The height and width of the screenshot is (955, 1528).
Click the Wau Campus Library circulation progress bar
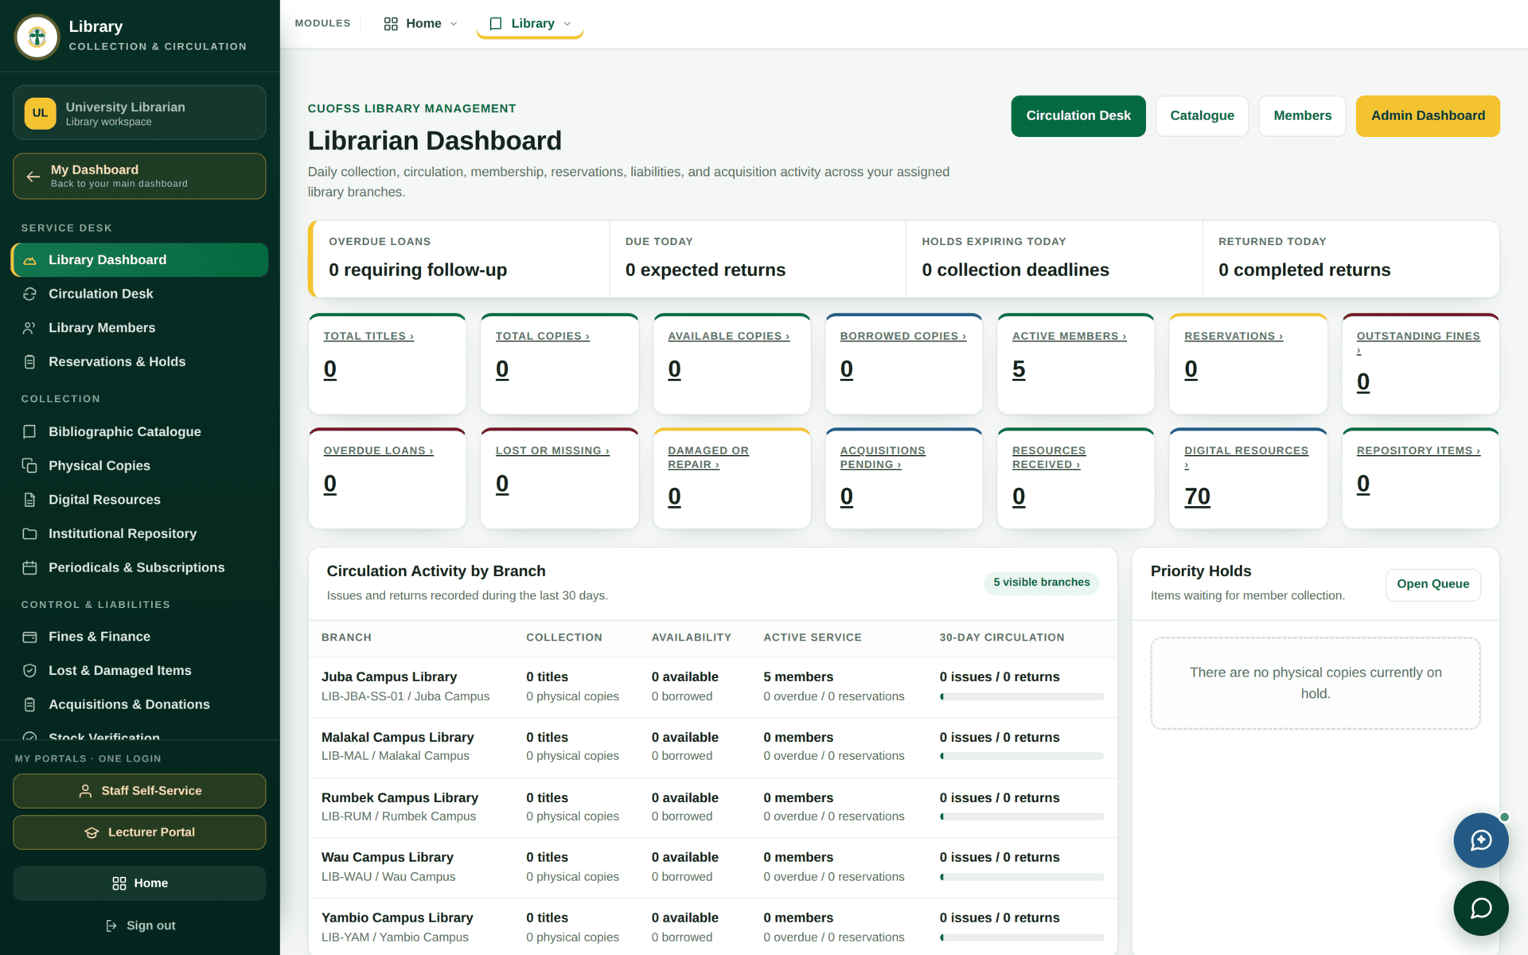pos(1022,878)
